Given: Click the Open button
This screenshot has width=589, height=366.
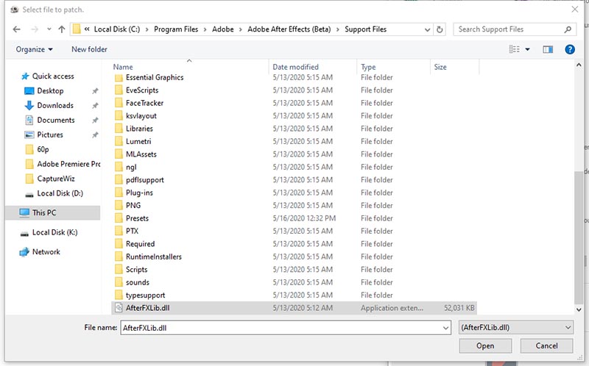Looking at the screenshot, I should [485, 345].
